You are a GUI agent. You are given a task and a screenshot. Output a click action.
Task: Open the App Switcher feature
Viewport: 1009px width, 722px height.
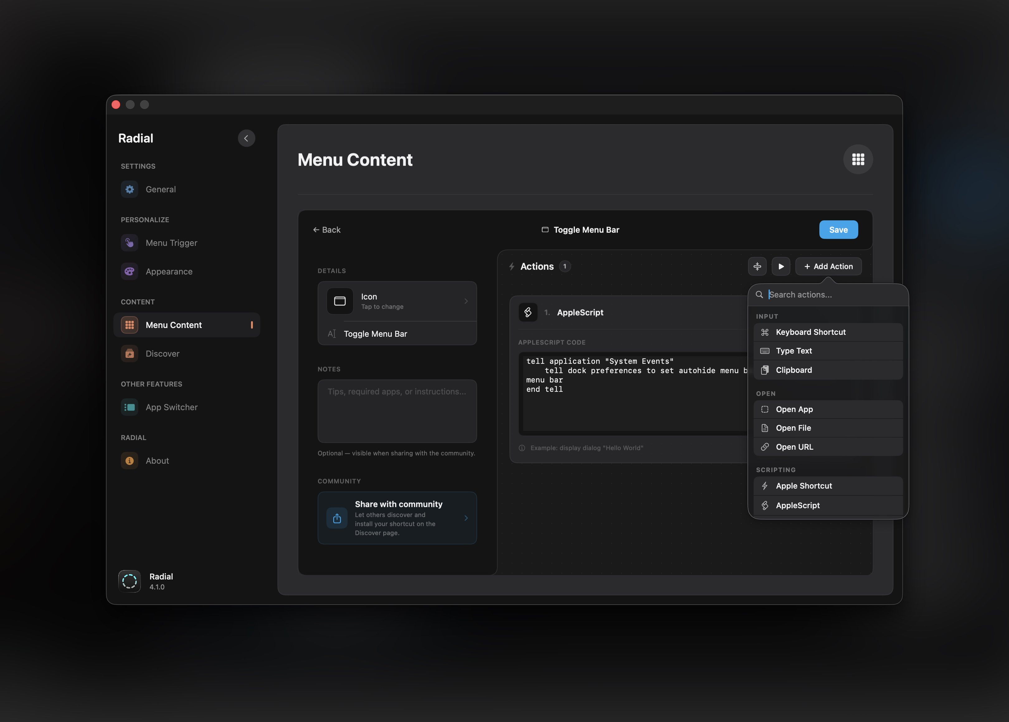pos(172,407)
